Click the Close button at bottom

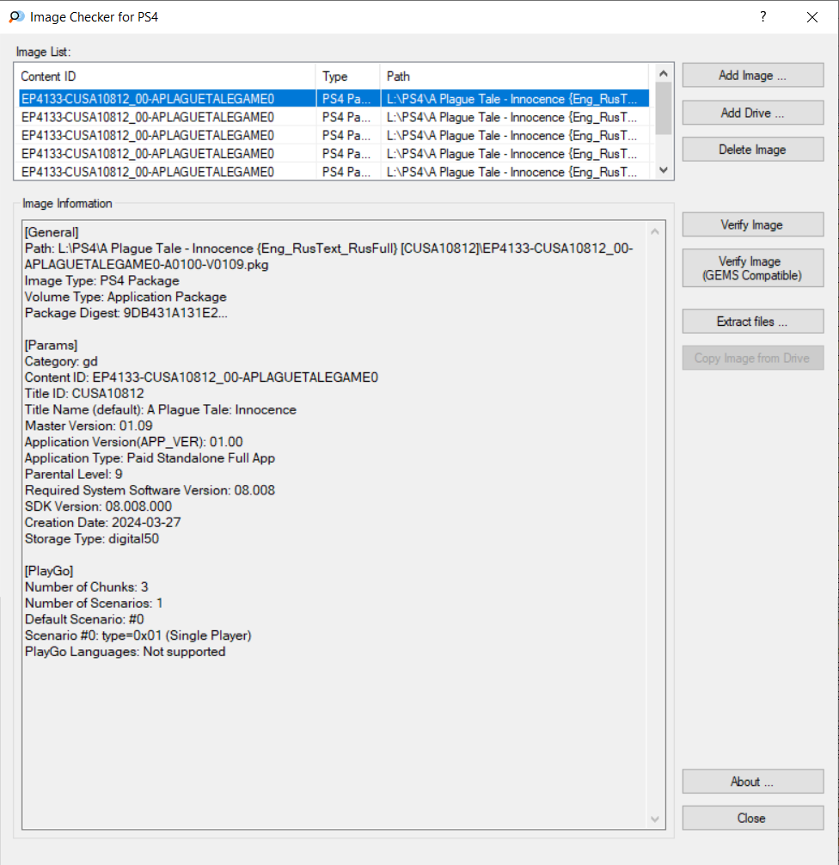tap(752, 818)
